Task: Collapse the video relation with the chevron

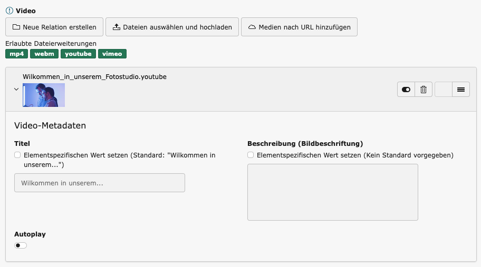Action: pos(16,90)
